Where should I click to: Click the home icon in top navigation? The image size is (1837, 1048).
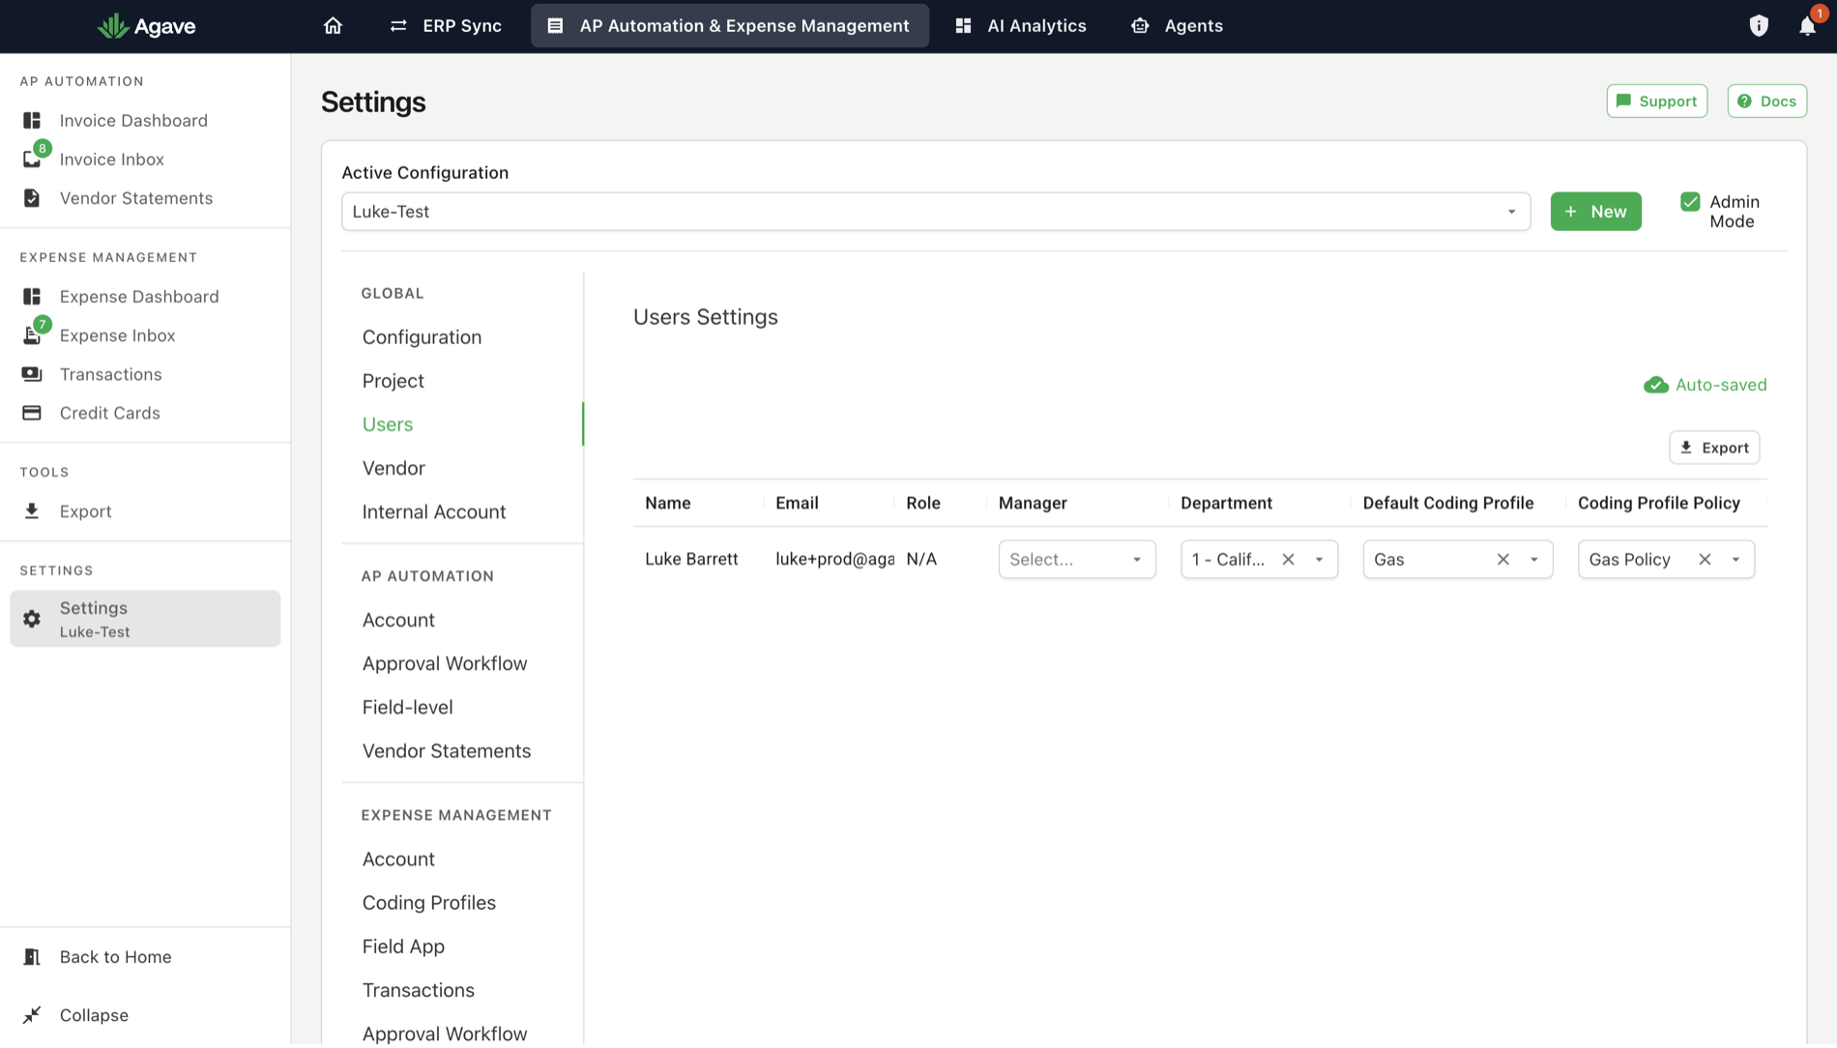tap(333, 26)
